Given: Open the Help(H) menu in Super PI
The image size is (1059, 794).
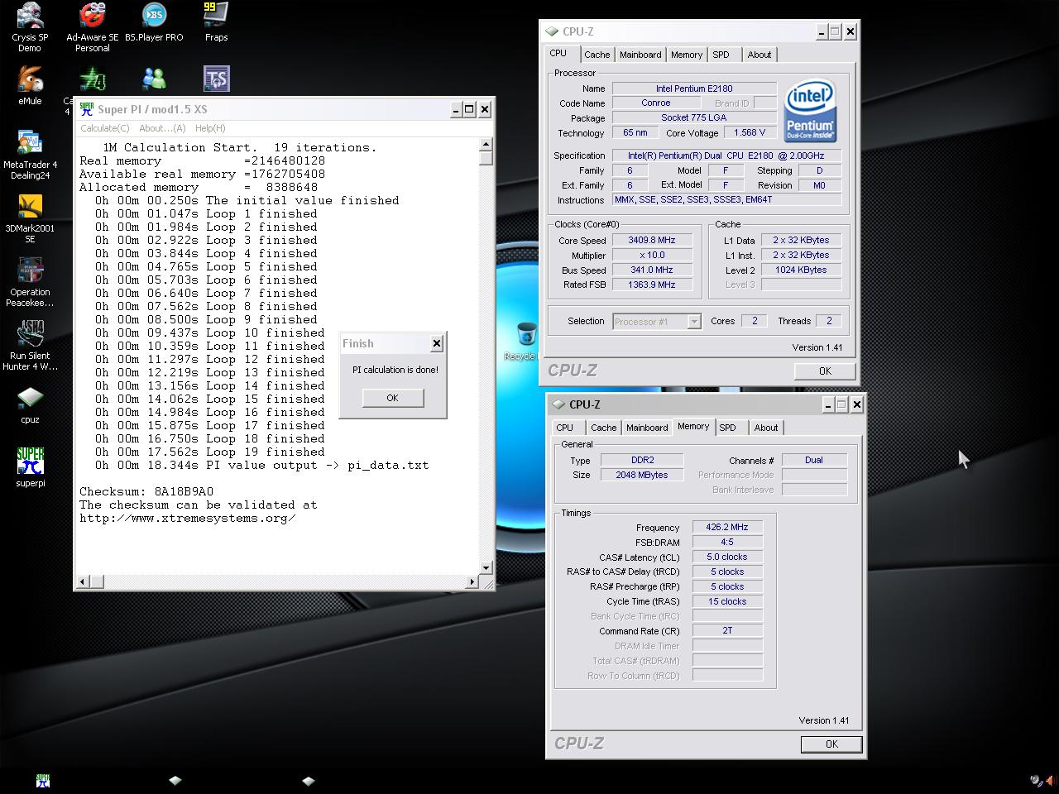Looking at the screenshot, I should click(x=210, y=128).
